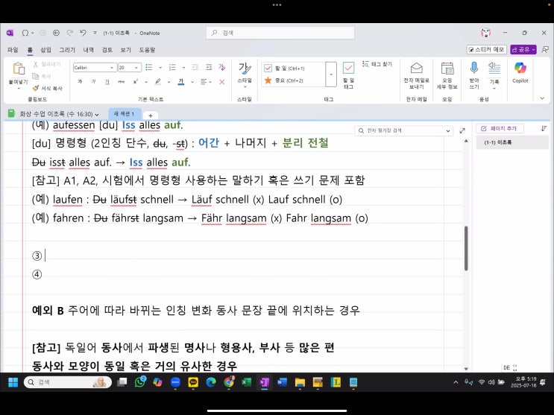Increase the paragraph indent
The width and height of the screenshot is (554, 415).
click(x=209, y=67)
